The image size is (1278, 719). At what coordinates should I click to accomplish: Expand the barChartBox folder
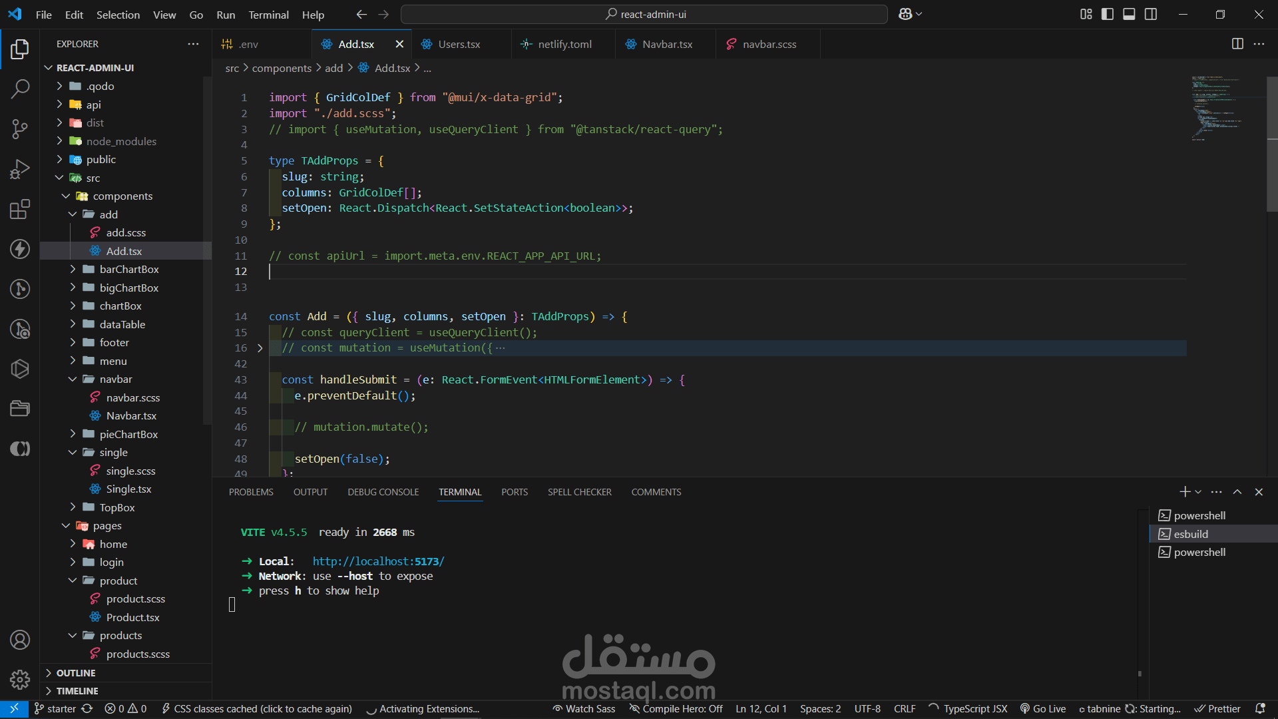point(129,270)
